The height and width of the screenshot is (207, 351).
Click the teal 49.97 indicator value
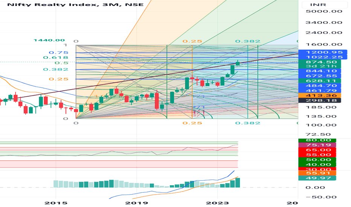(x=317, y=178)
